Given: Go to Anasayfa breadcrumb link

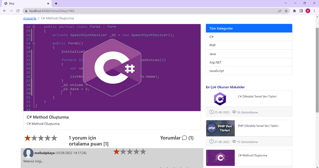Looking at the screenshot, I should [30, 18].
